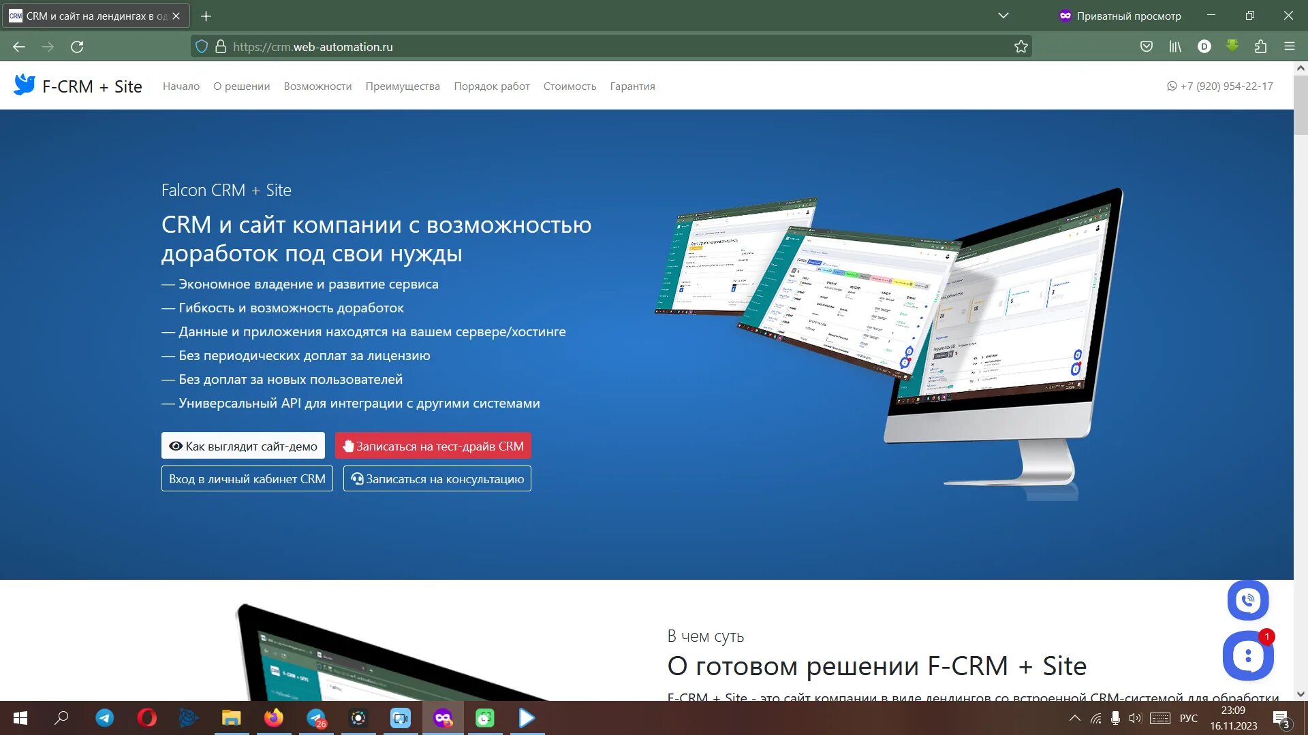Close the CRM browser tab

point(176,16)
